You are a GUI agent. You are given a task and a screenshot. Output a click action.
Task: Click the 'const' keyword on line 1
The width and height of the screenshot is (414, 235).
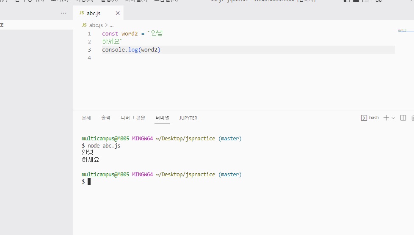point(110,34)
